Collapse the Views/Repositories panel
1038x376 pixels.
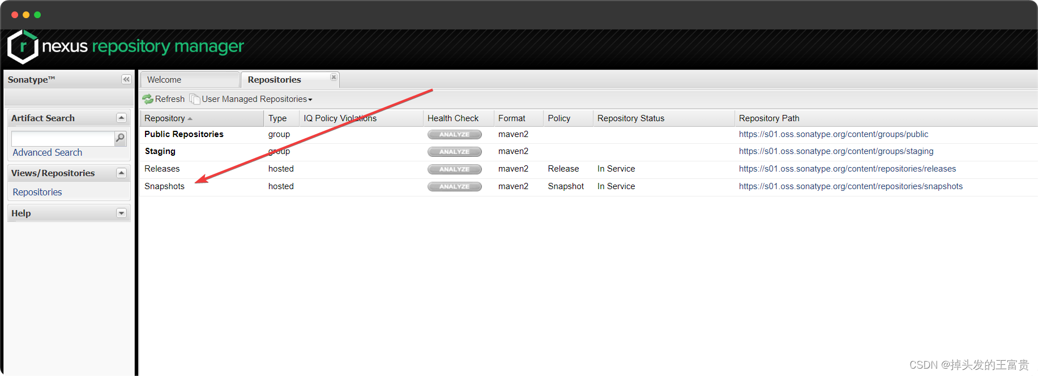[121, 173]
